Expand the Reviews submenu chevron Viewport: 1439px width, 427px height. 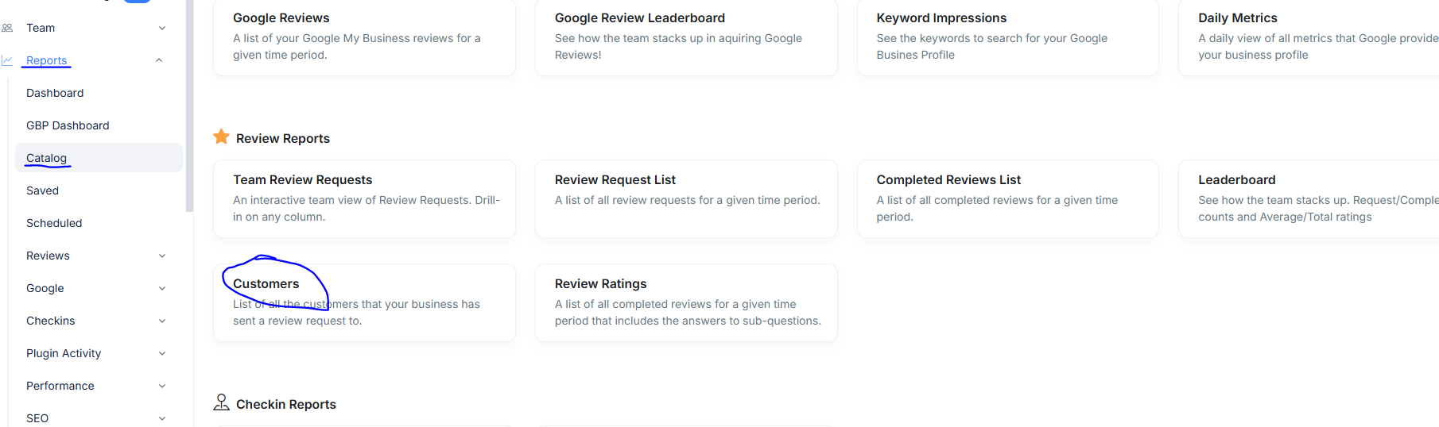[162, 256]
